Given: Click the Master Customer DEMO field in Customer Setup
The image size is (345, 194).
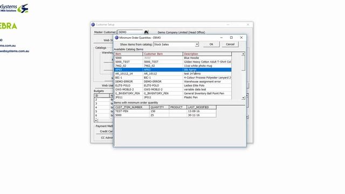Looking at the screenshot, I should [130, 32].
